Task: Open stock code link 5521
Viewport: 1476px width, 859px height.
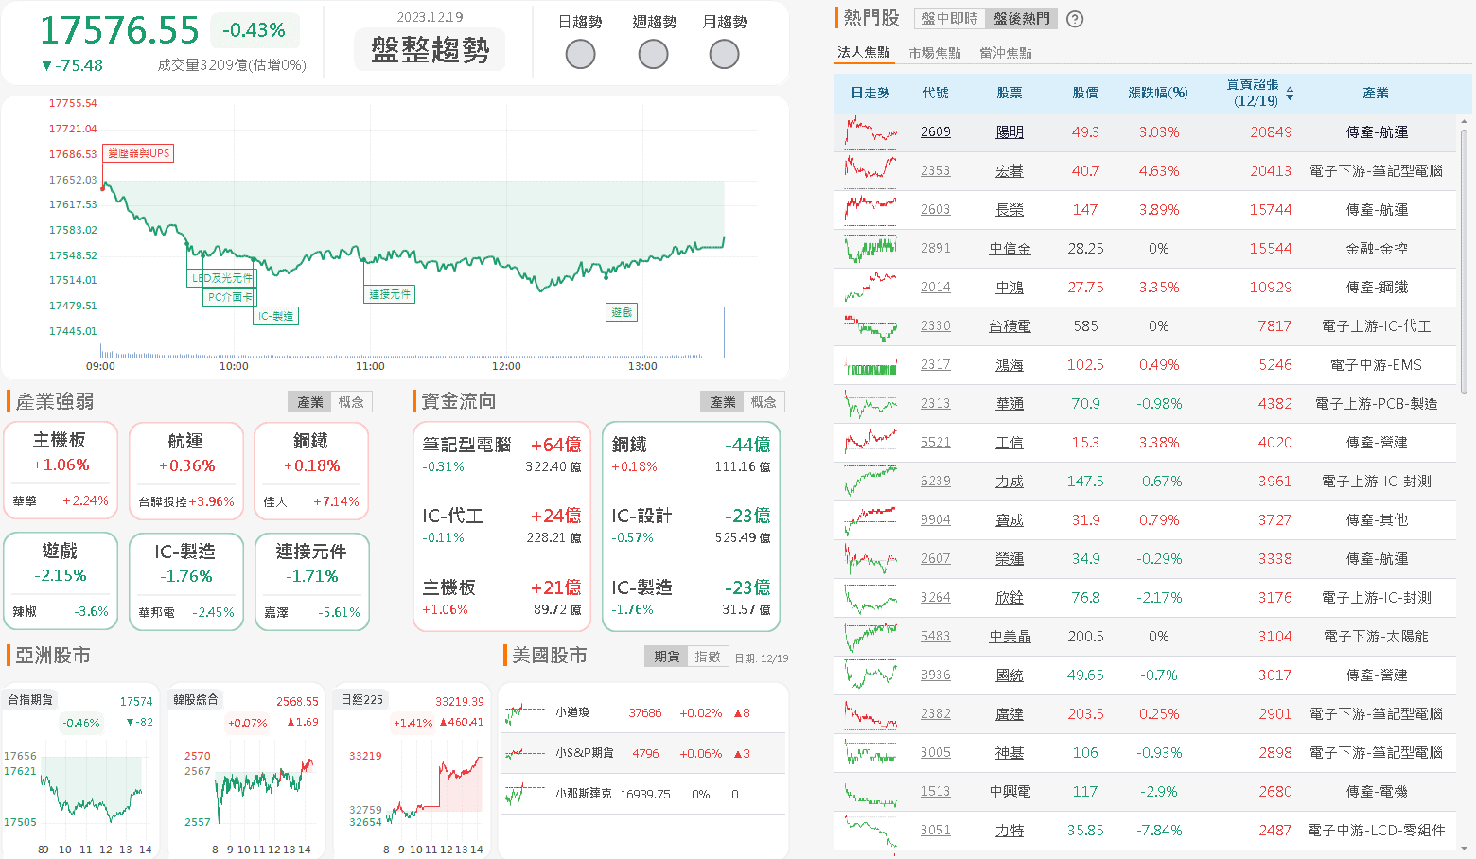Action: click(936, 443)
